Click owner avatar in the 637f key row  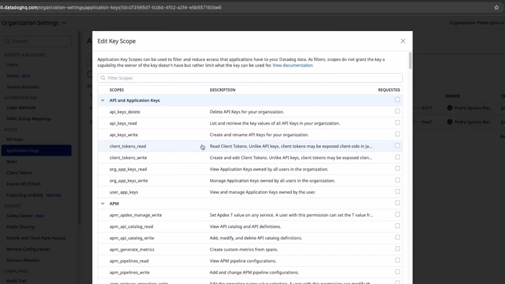tap(450, 108)
